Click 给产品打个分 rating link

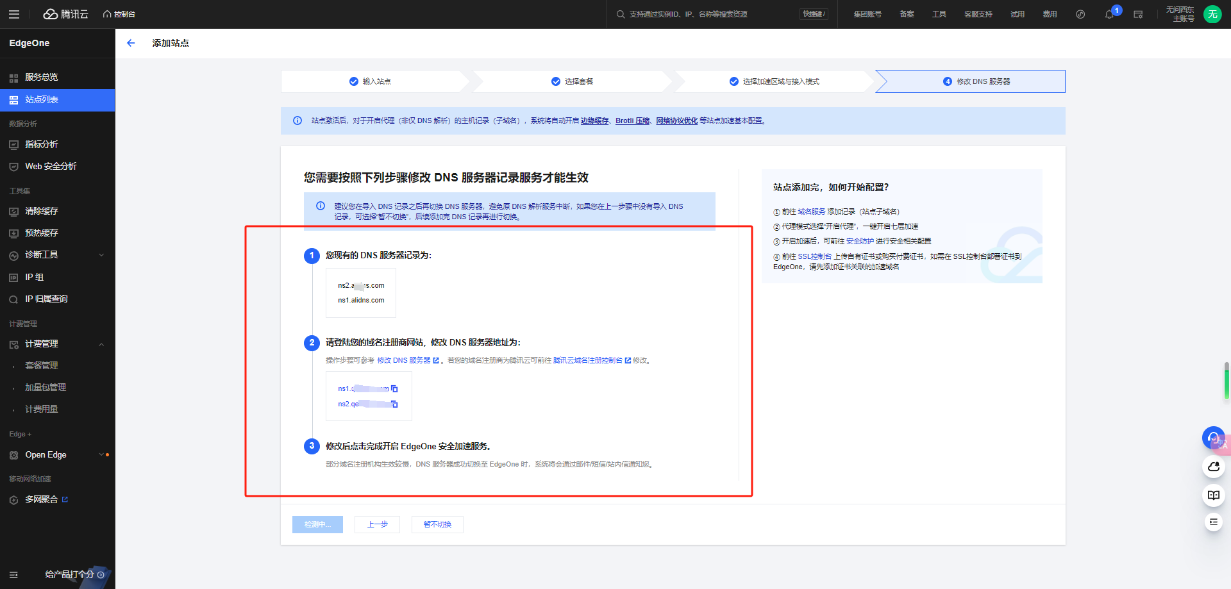[75, 575]
